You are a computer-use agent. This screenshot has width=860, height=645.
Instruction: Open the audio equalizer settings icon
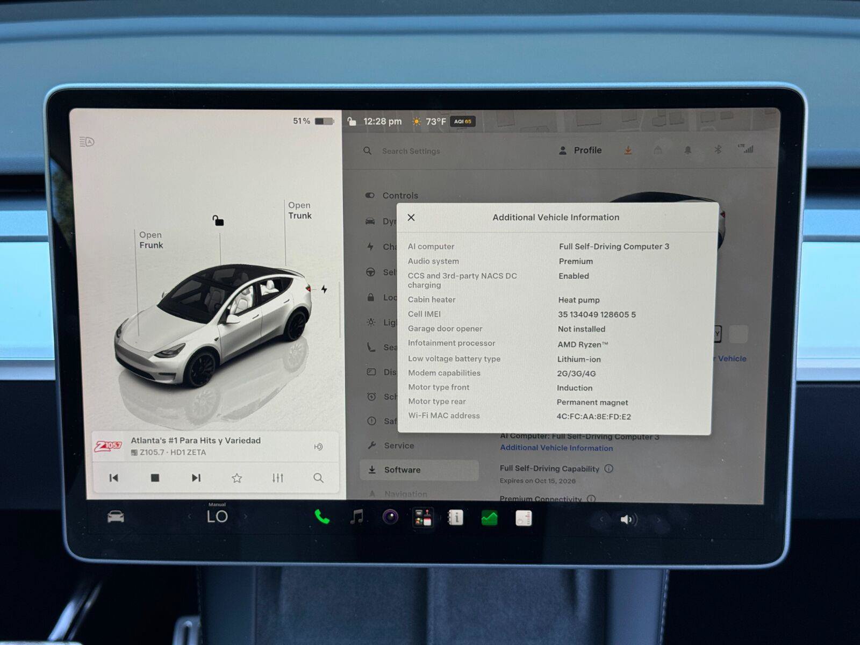(277, 478)
